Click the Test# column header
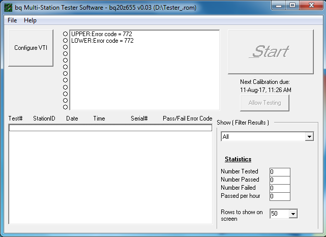The width and height of the screenshot is (326, 237). 15,118
